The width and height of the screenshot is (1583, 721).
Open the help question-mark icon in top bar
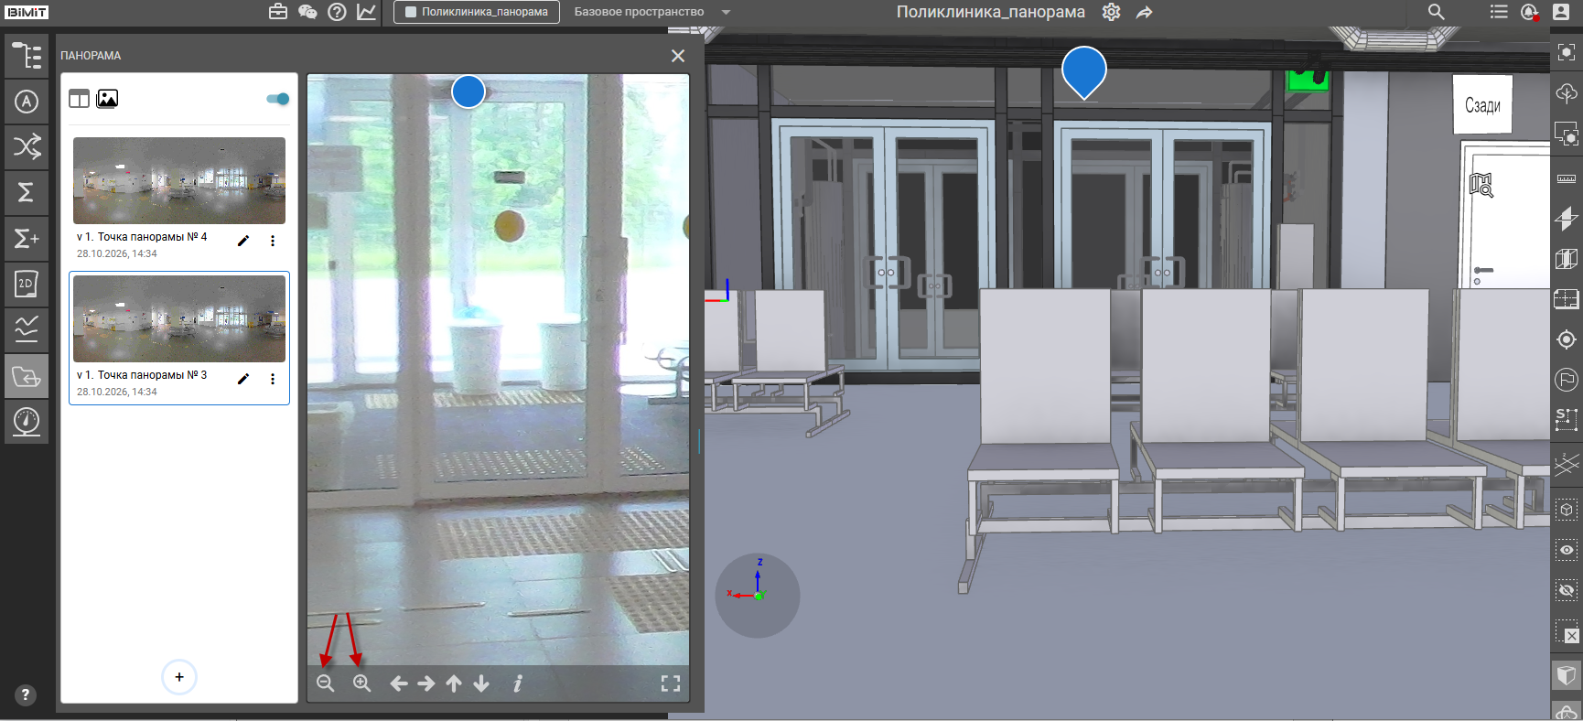click(337, 12)
